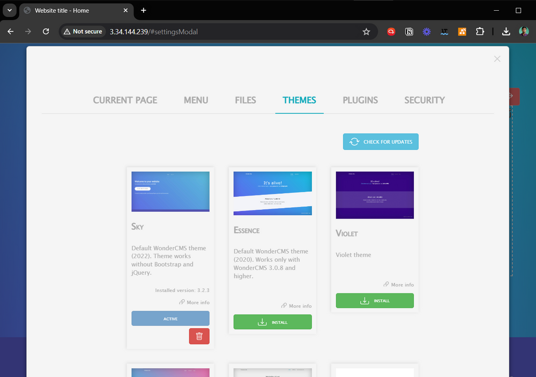Click the browser back arrow
The width and height of the screenshot is (536, 377).
[x=10, y=32]
